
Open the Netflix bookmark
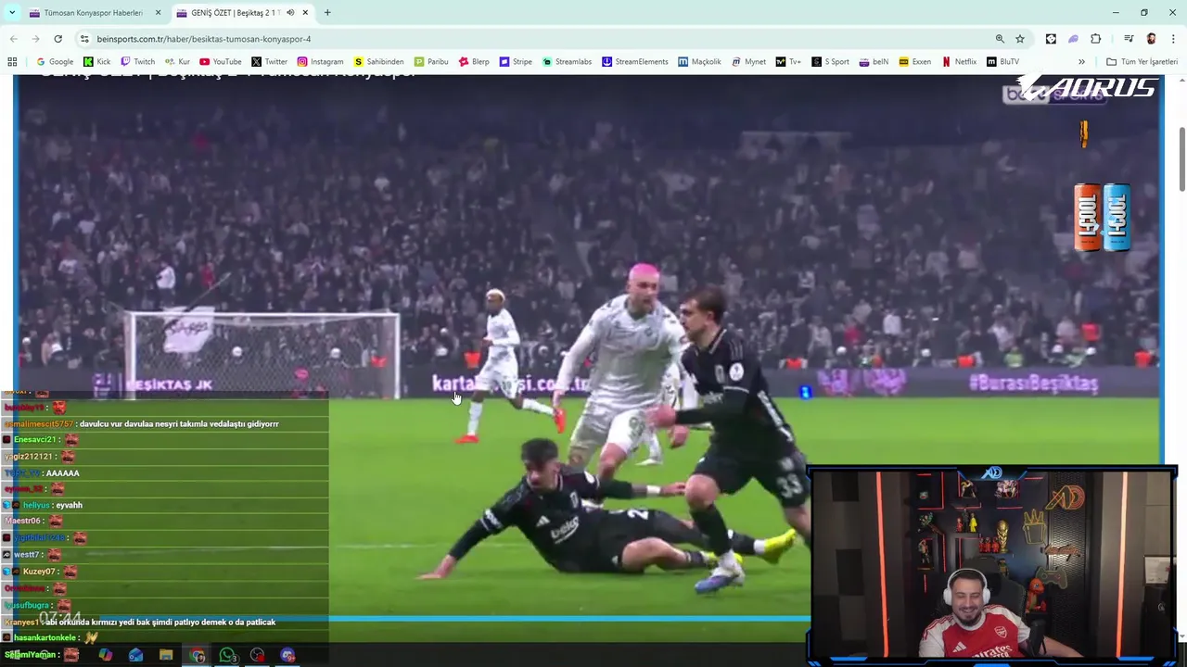click(959, 62)
